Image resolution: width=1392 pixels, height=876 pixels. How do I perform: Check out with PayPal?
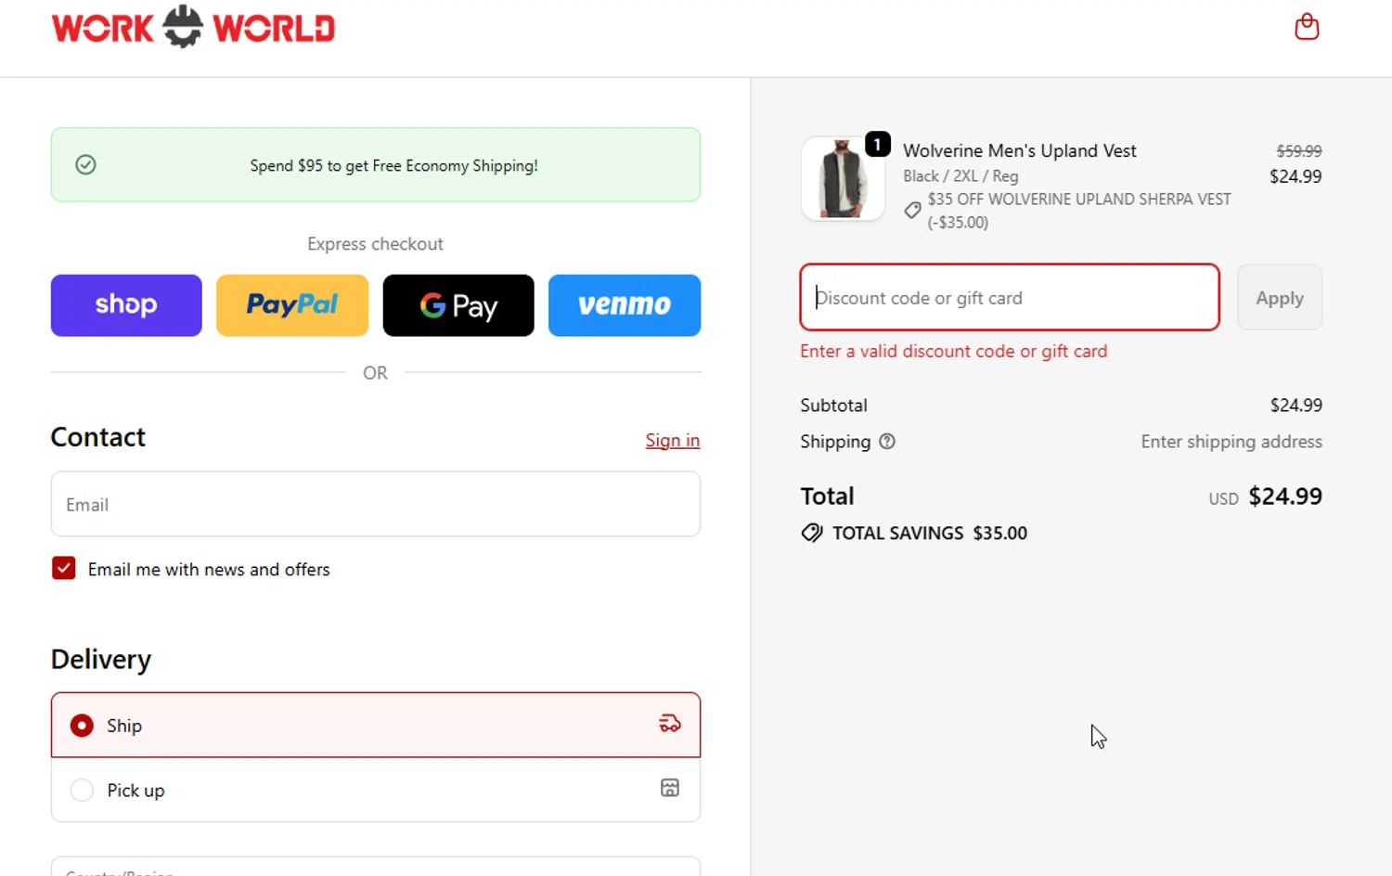pyautogui.click(x=292, y=305)
